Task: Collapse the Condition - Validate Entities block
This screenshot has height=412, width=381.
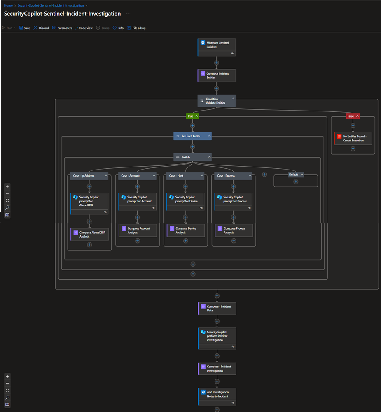Action: point(233,99)
